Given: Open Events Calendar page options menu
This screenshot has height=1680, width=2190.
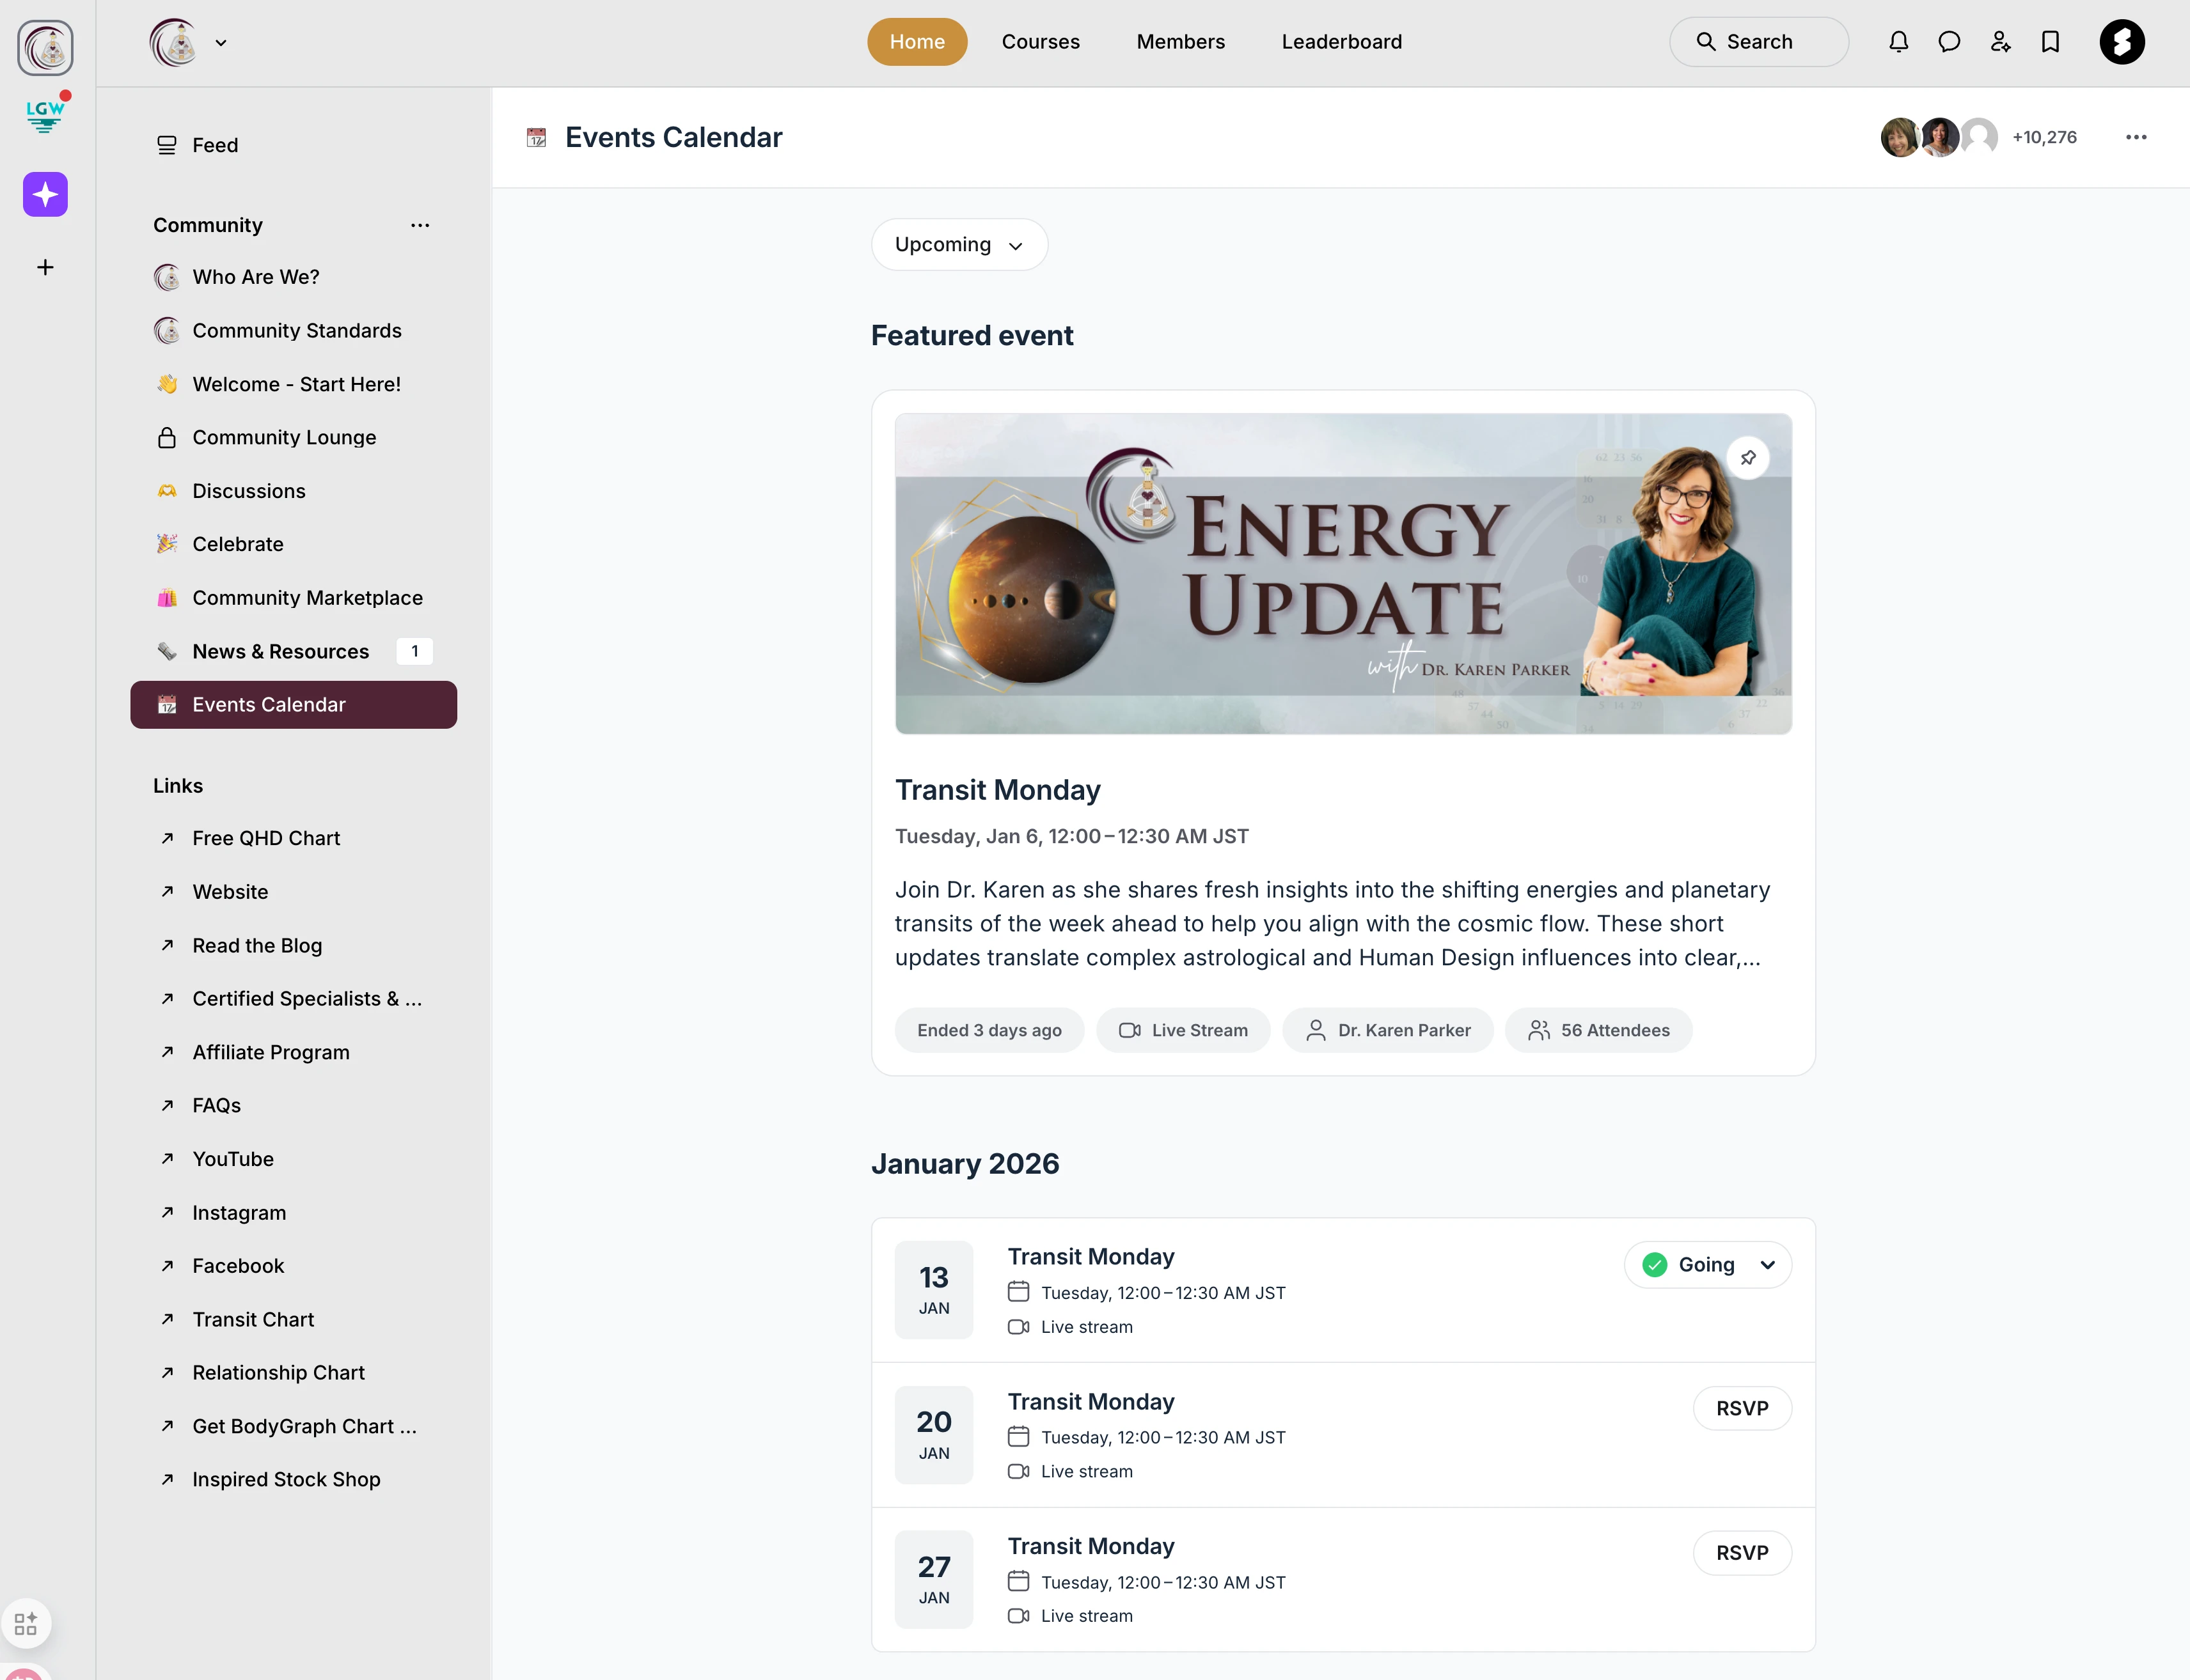Looking at the screenshot, I should (x=2135, y=137).
